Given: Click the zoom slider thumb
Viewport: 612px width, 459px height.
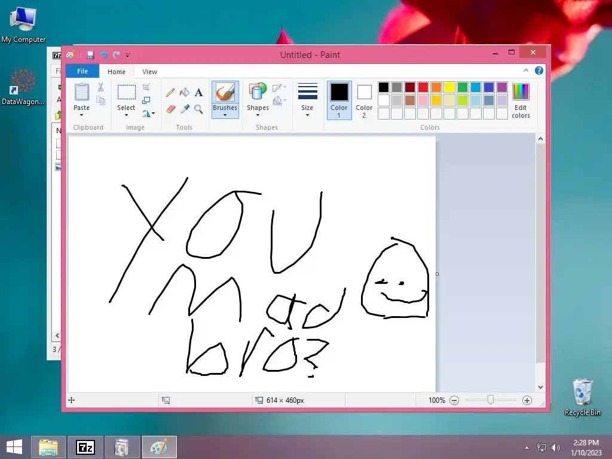Looking at the screenshot, I should click(x=491, y=400).
